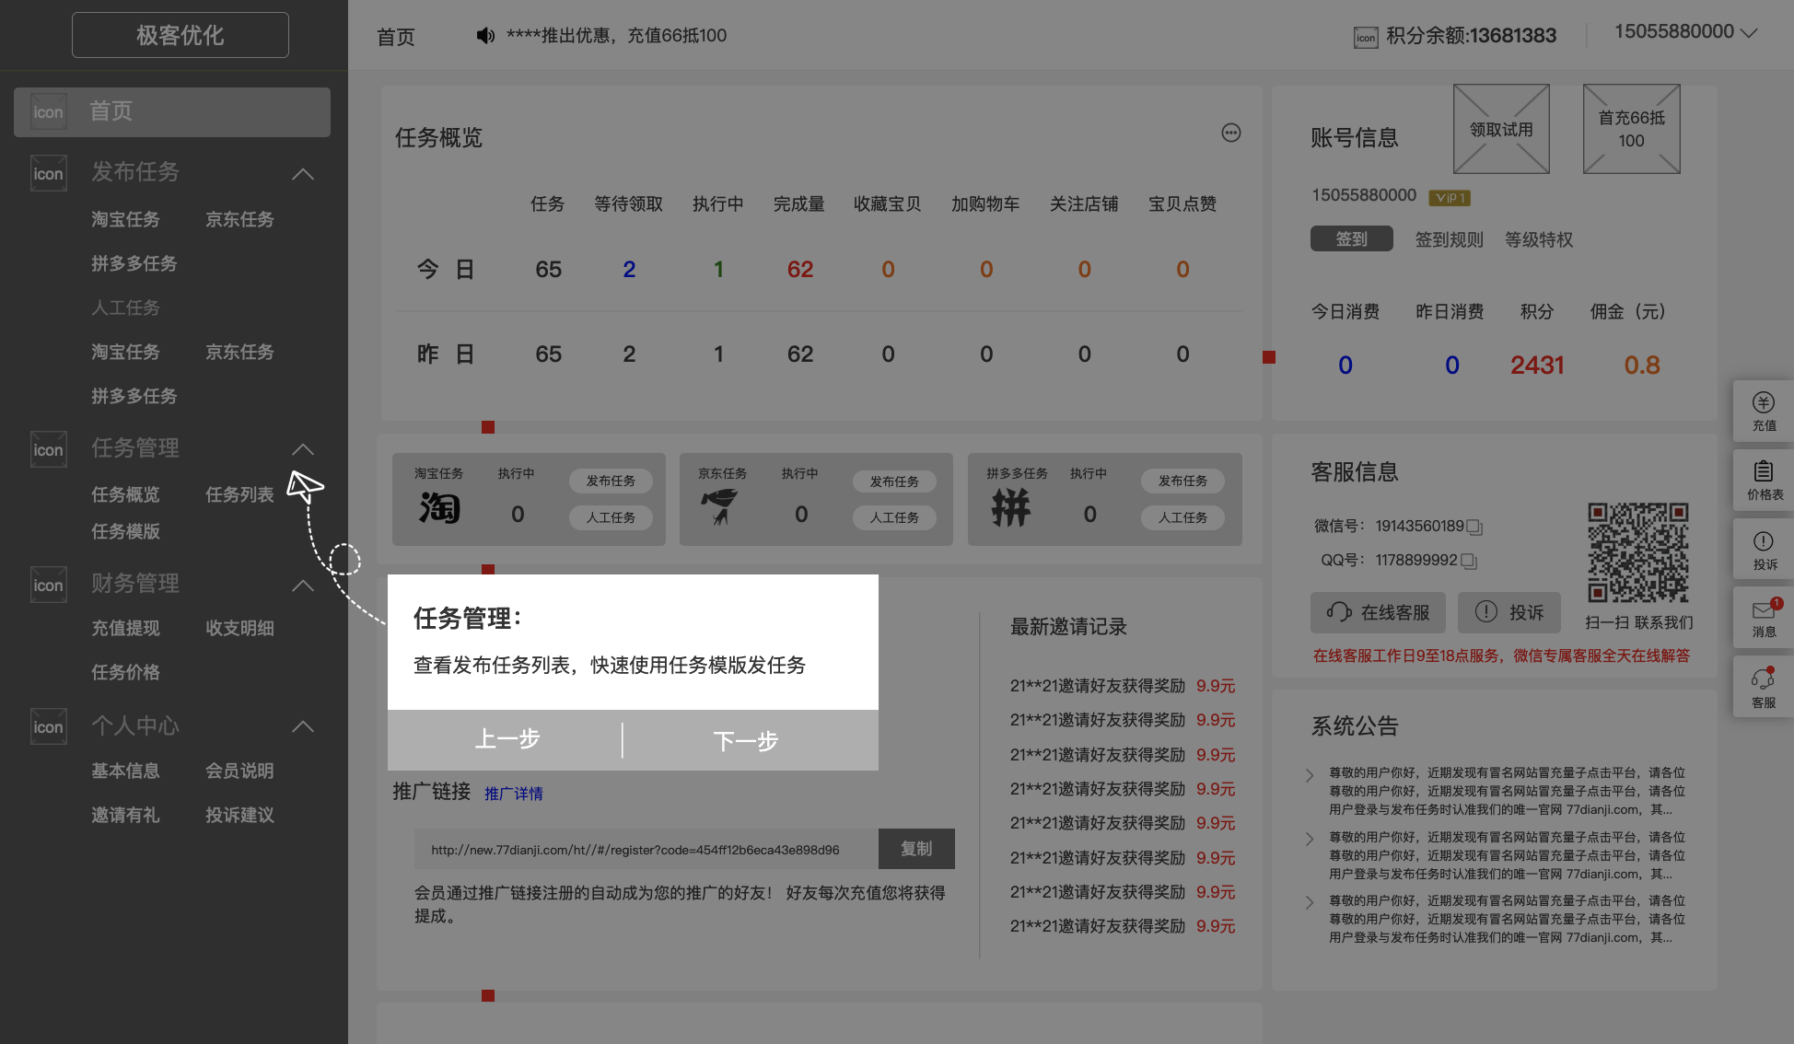Click the Pinduoduo 拼 logo icon
This screenshot has height=1044, width=1794.
coord(1010,507)
